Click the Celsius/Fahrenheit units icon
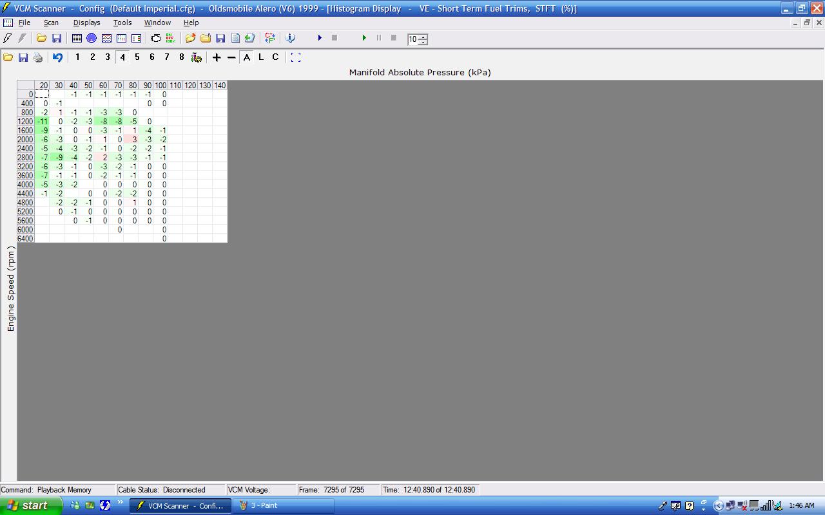 (270, 39)
